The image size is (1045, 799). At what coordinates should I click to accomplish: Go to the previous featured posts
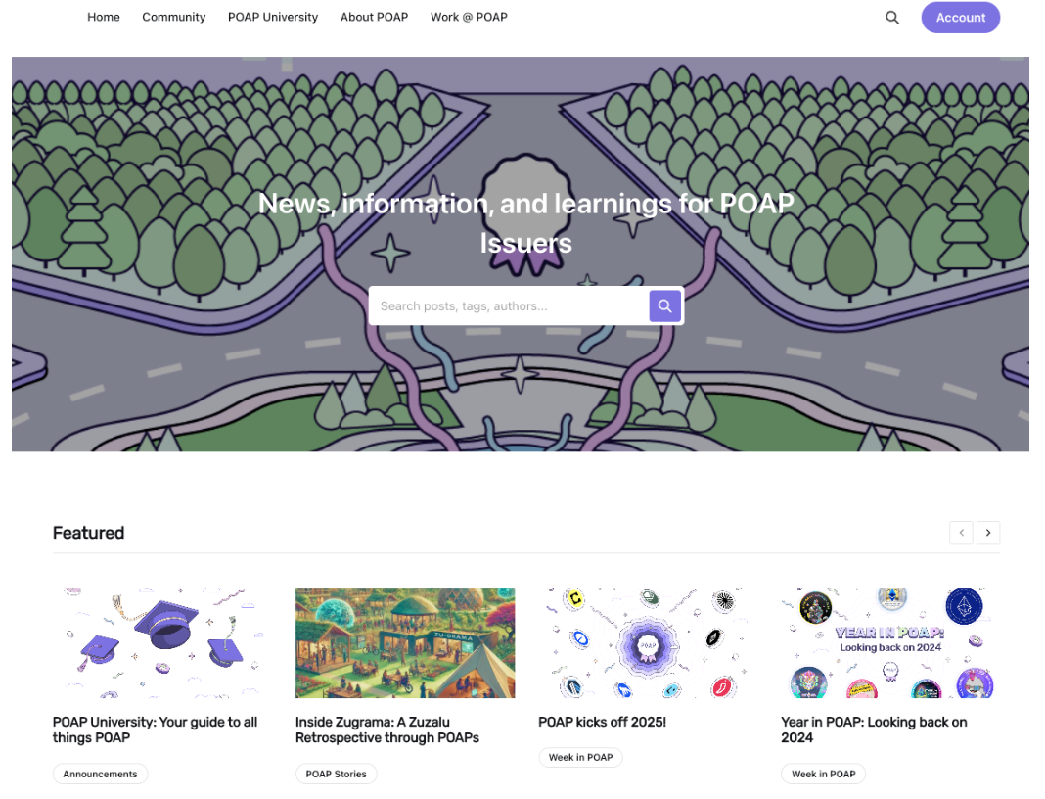click(x=961, y=533)
